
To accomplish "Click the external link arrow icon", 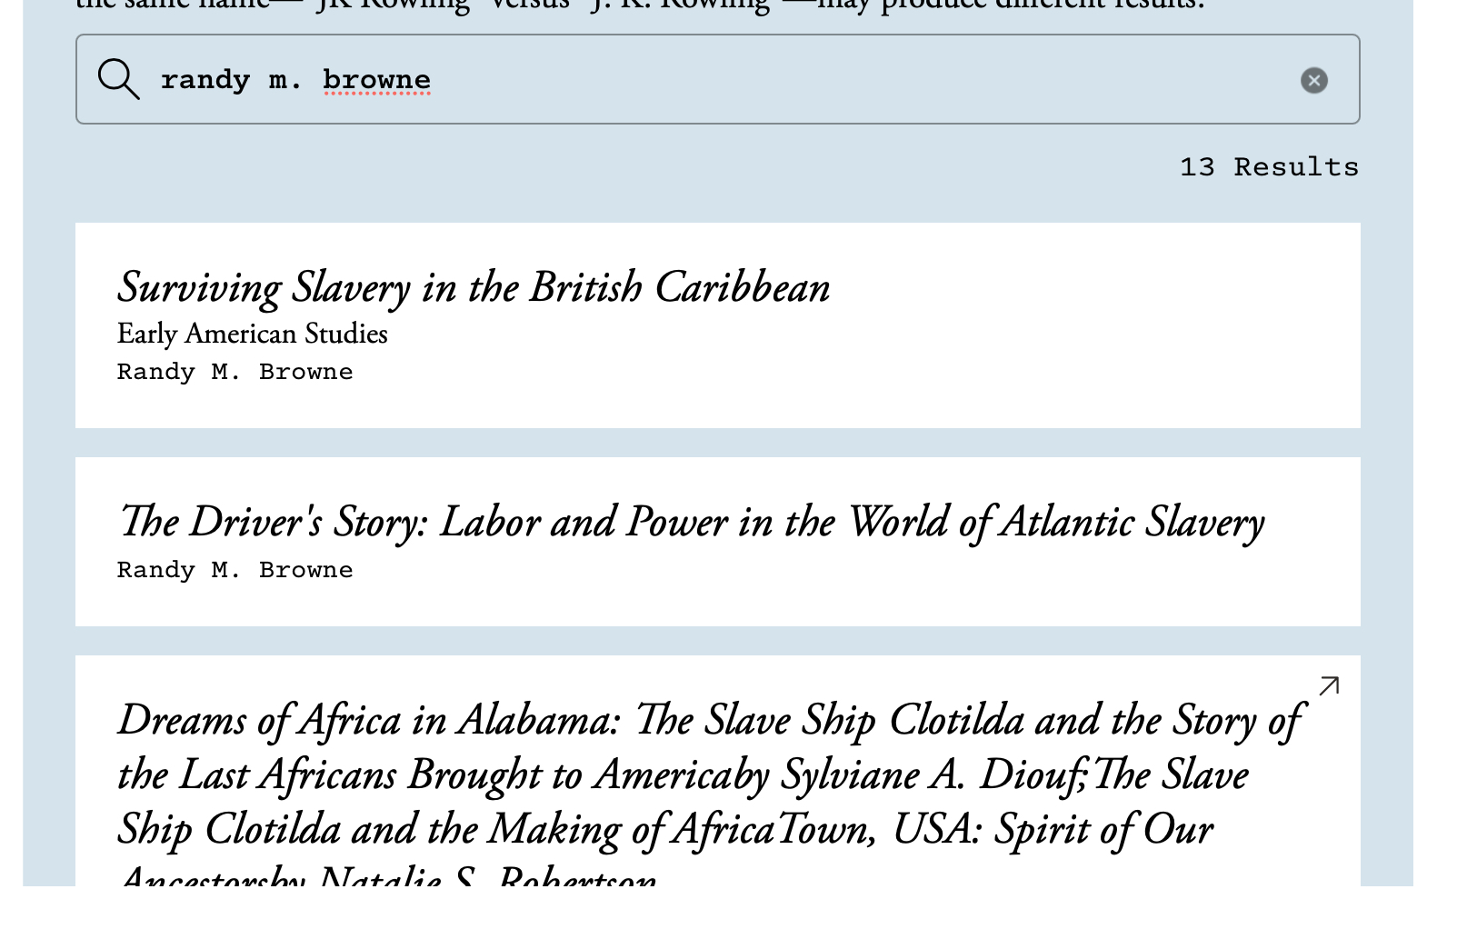I will point(1329,686).
